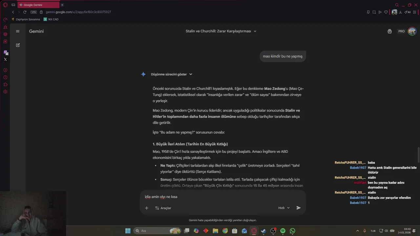Image resolution: width=420 pixels, height=236 pixels.
Task: Open the Player icon in sidebar
Action: tap(5, 70)
